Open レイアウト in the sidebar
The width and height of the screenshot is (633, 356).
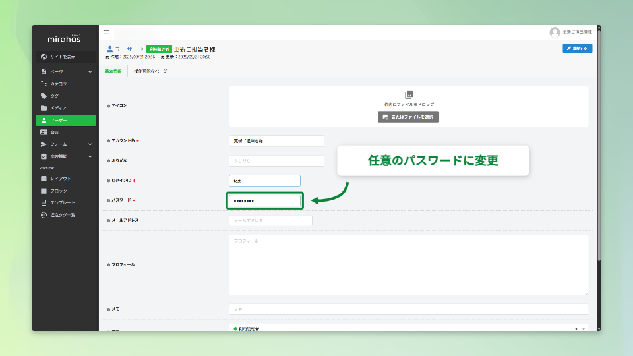pyautogui.click(x=60, y=179)
